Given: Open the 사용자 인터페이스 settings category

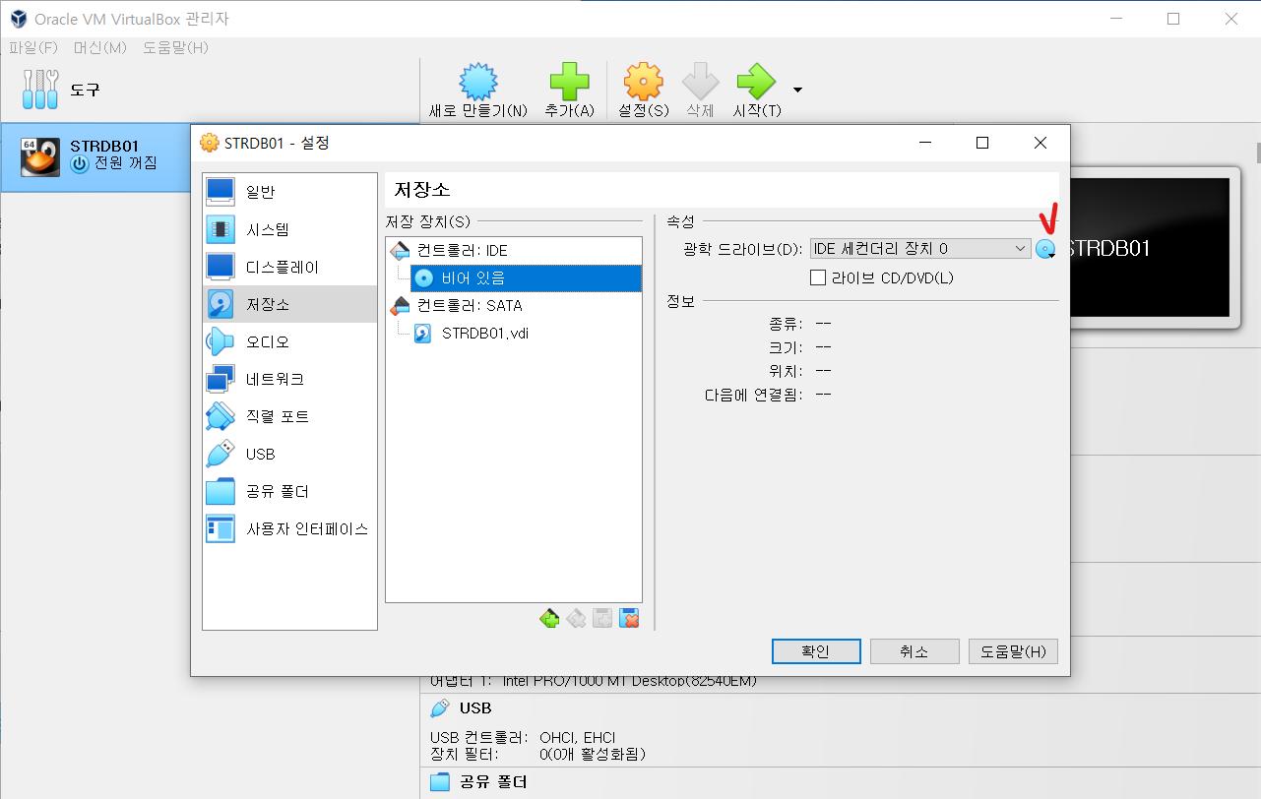Looking at the screenshot, I should click(289, 528).
